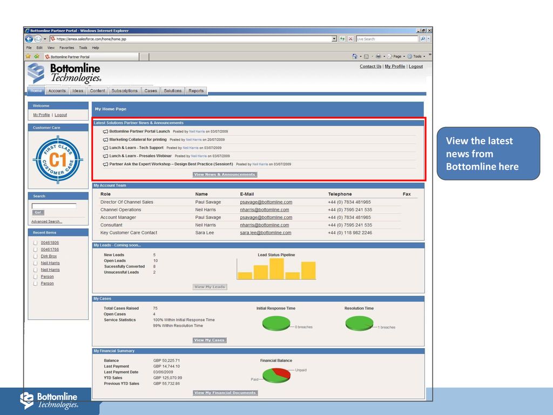Open Neil Harris poster link for Marketing Collateral
The image size is (553, 415).
coord(194,140)
